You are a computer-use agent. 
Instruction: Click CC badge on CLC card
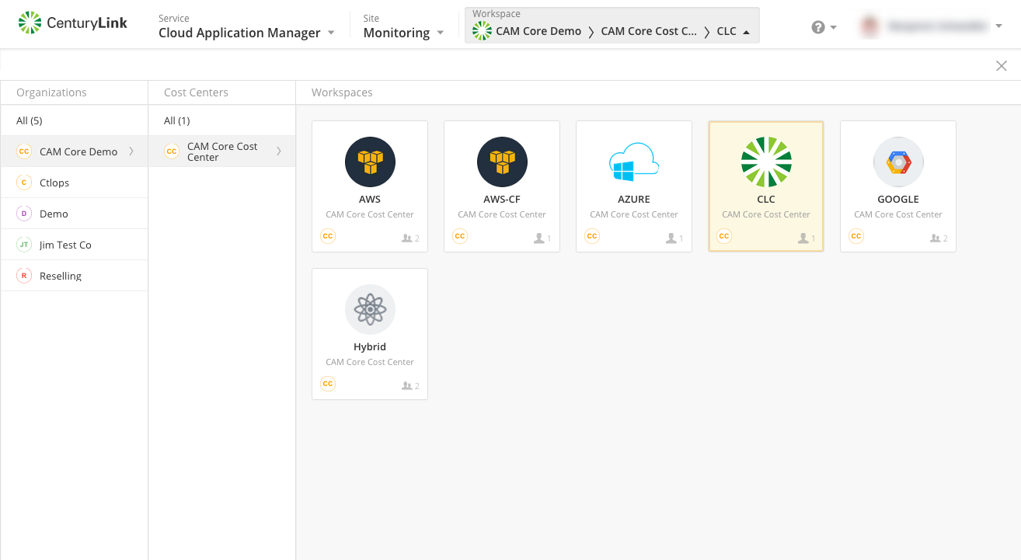724,236
